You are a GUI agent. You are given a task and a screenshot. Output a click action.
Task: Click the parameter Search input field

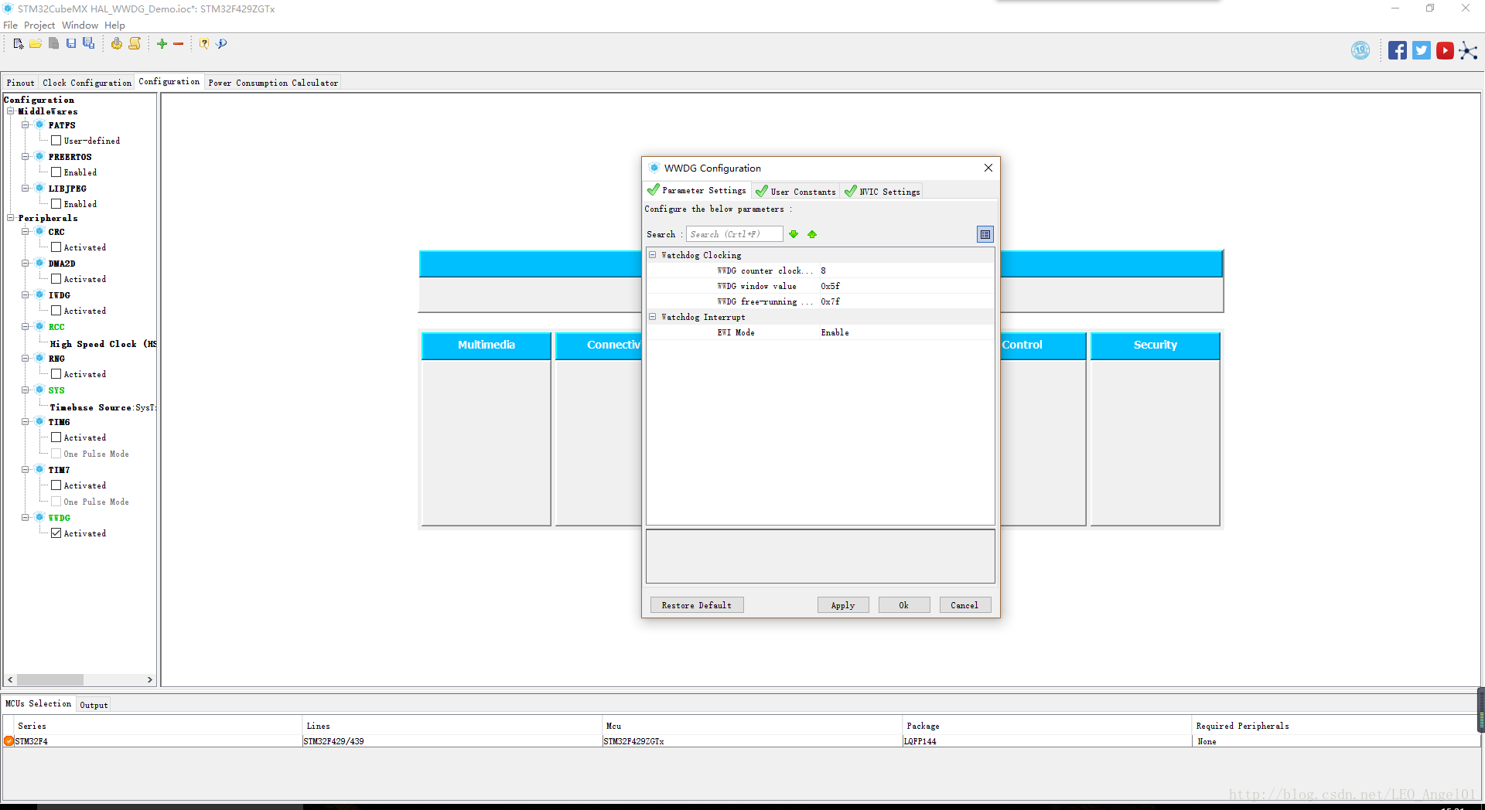pyautogui.click(x=735, y=234)
